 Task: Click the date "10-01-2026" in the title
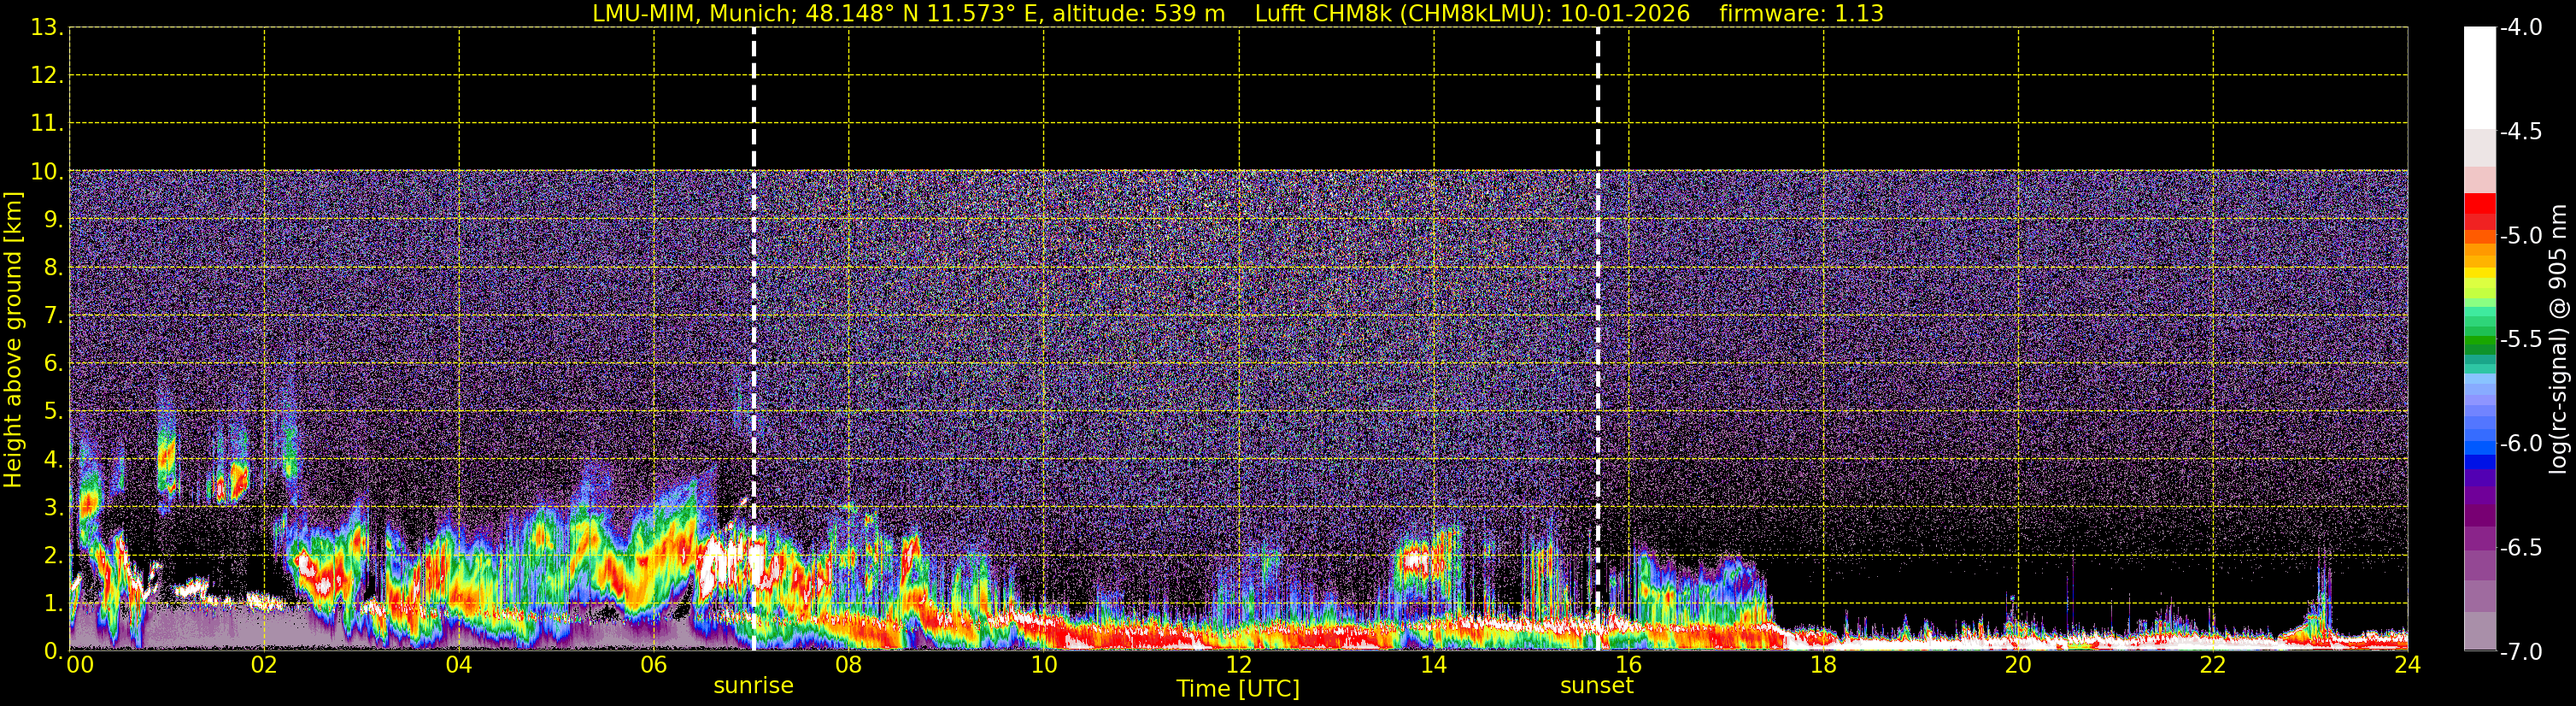(x=1625, y=14)
